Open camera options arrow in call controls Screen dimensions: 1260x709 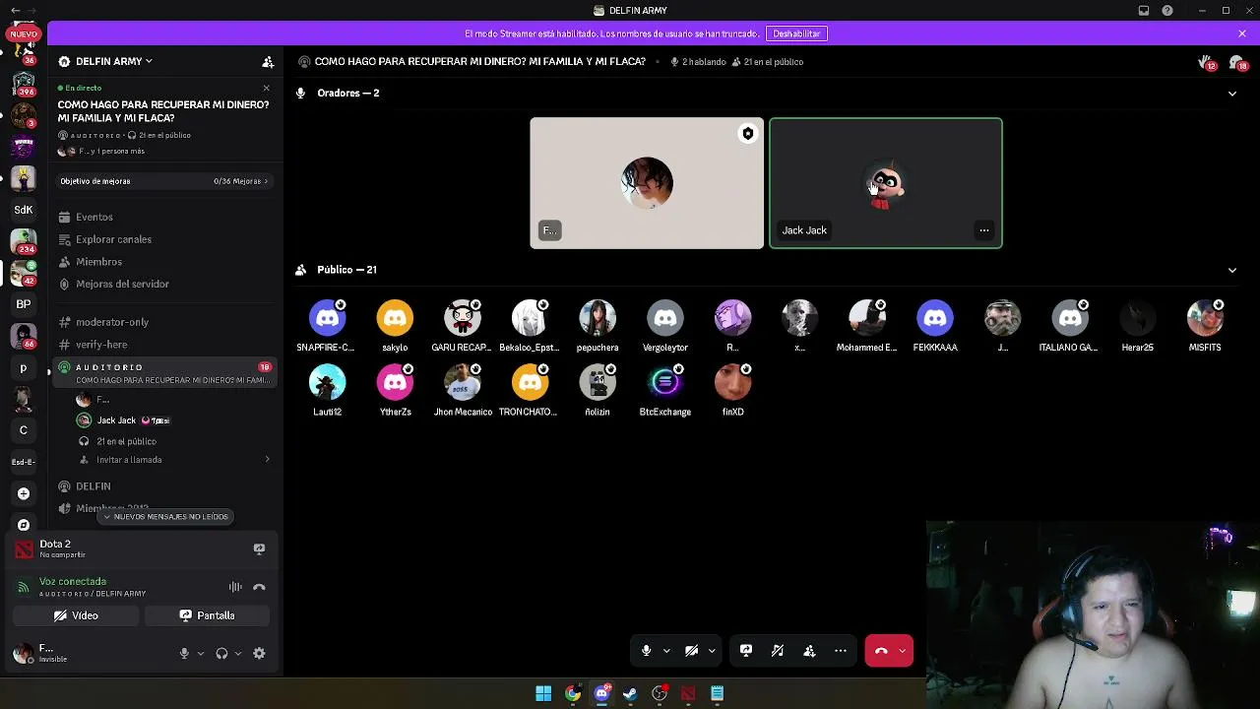pos(712,651)
